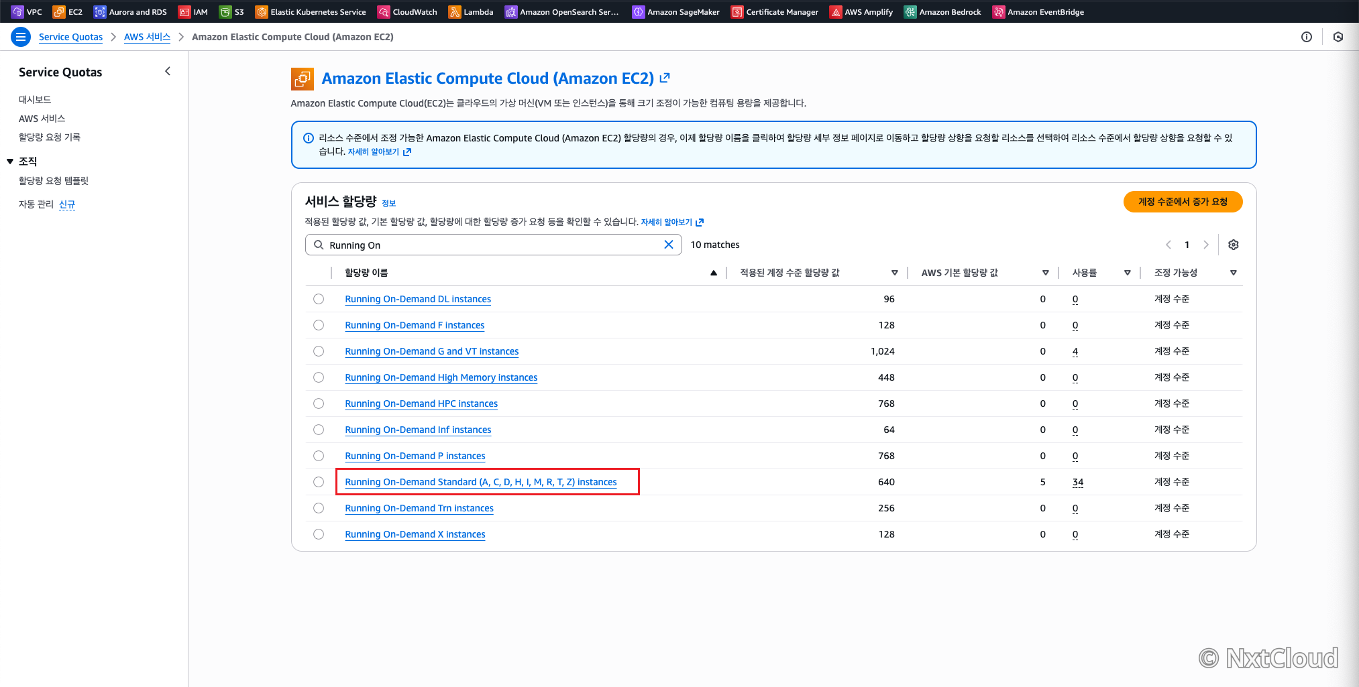The width and height of the screenshot is (1359, 687).
Task: Focus the quota search field
Action: 494,245
